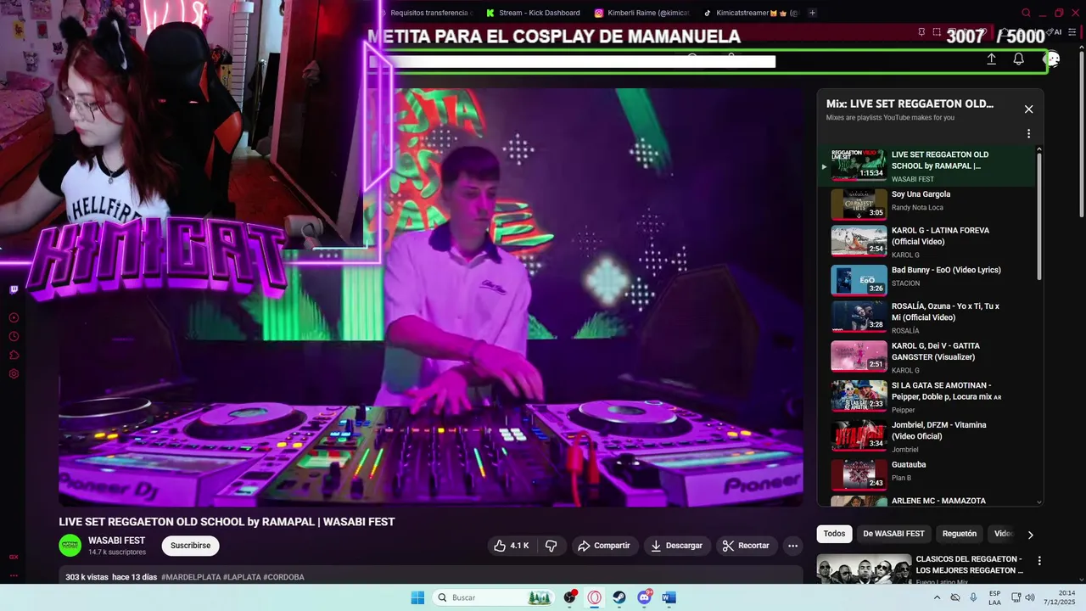The width and height of the screenshot is (1086, 611).
Task: Open Settings gear in Opera sidebar
Action: pos(14,373)
